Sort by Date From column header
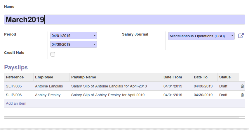Image resolution: width=249 pixels, height=130 pixels. (173, 77)
